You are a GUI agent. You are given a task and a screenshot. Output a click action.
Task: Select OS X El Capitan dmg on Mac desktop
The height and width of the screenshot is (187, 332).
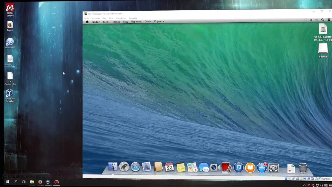click(x=323, y=32)
